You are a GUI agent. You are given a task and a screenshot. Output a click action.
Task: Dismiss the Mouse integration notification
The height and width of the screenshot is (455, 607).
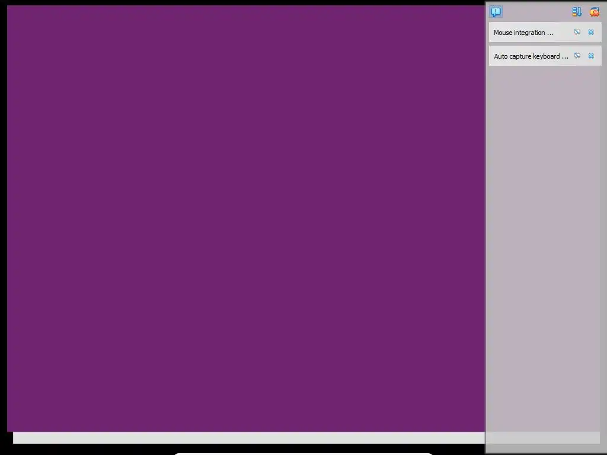[591, 32]
